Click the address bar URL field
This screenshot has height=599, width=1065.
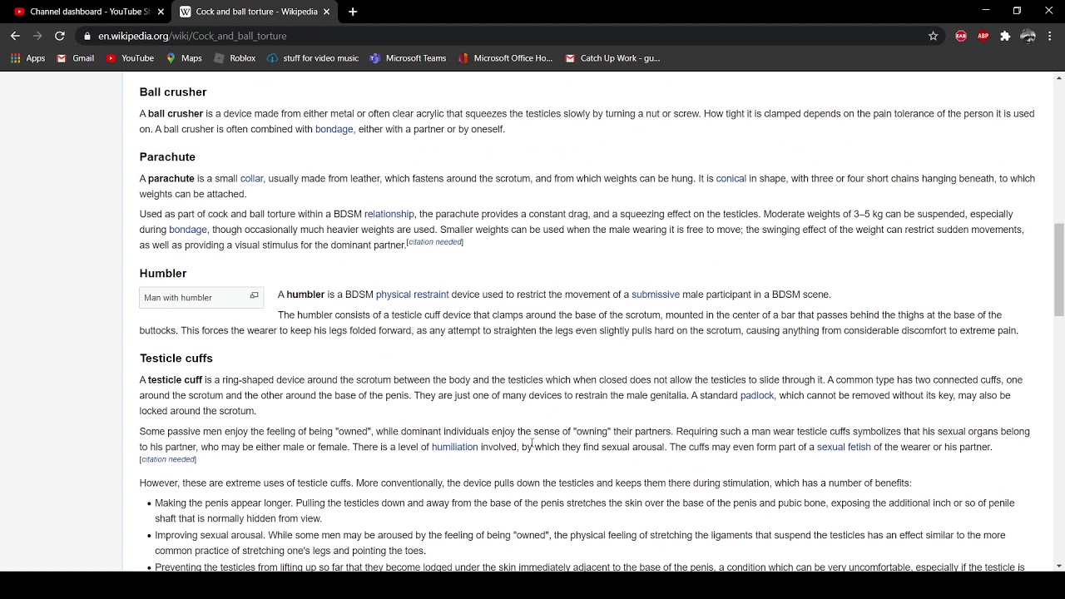coord(499,36)
